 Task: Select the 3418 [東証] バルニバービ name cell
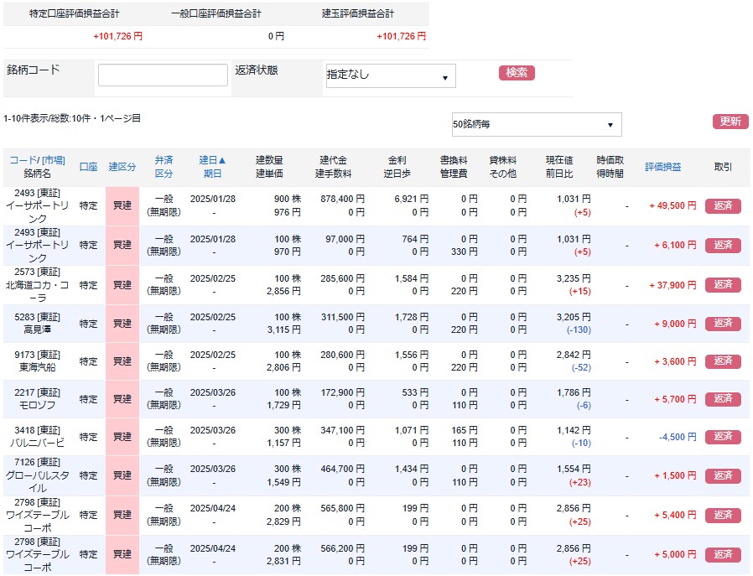coord(38,437)
